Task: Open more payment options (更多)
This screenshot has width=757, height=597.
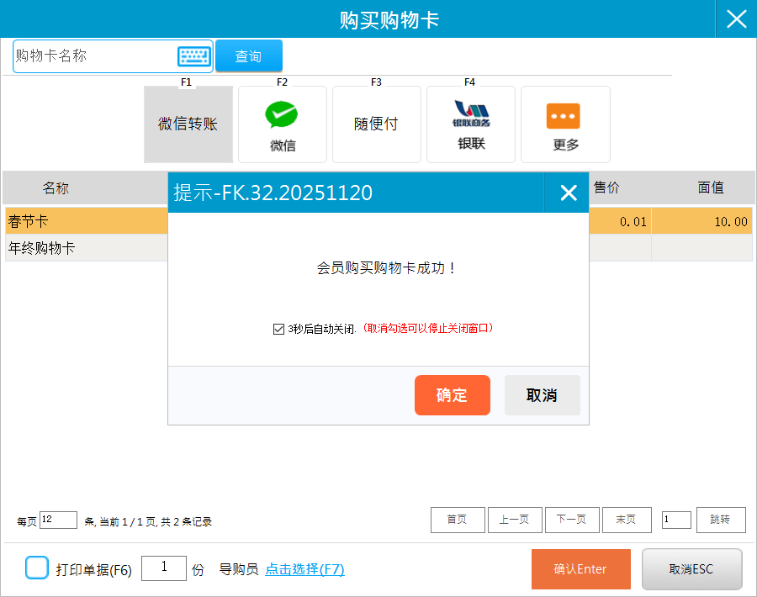Action: pos(565,124)
